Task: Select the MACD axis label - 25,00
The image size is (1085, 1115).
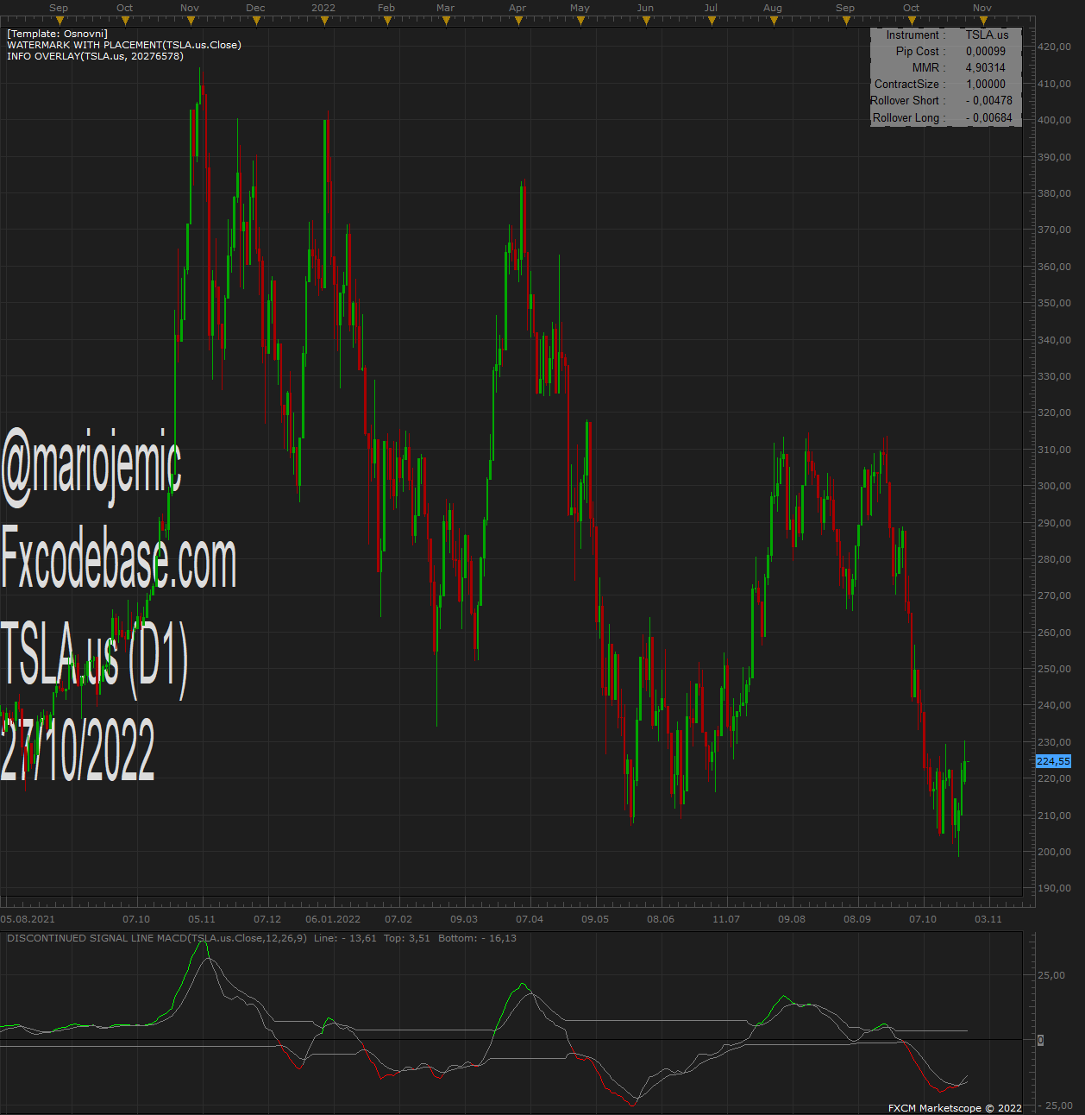Action: point(1055,1106)
